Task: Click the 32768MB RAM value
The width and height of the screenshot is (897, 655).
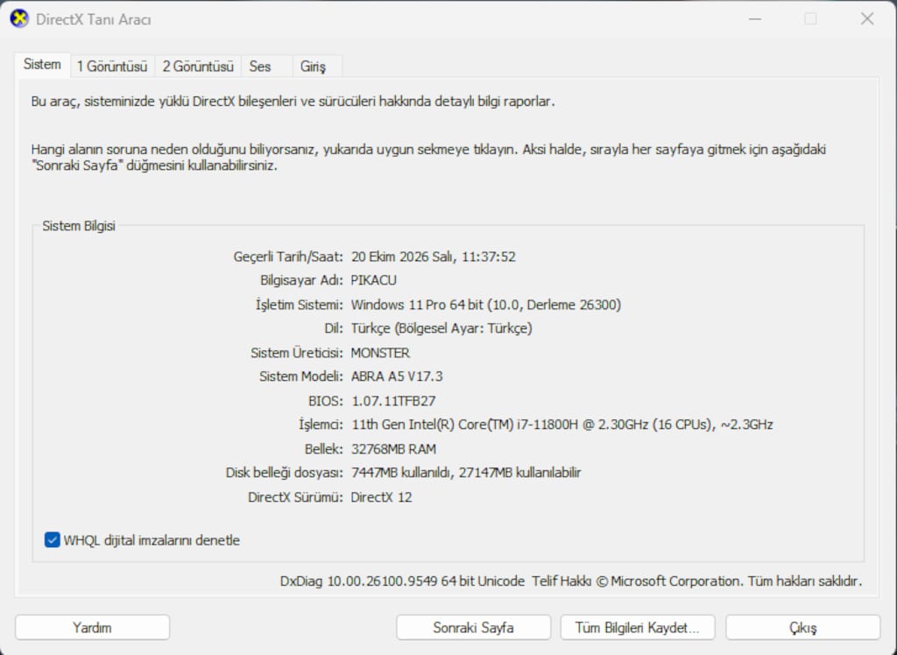Action: (x=393, y=448)
